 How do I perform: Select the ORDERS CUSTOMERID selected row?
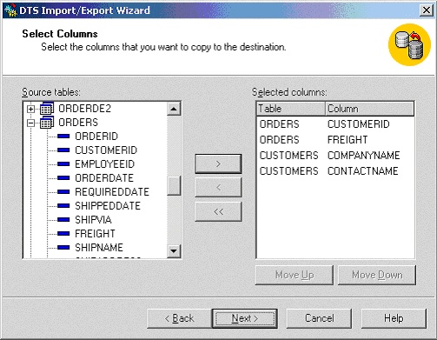[335, 124]
